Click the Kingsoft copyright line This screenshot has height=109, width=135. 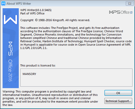[55, 20]
